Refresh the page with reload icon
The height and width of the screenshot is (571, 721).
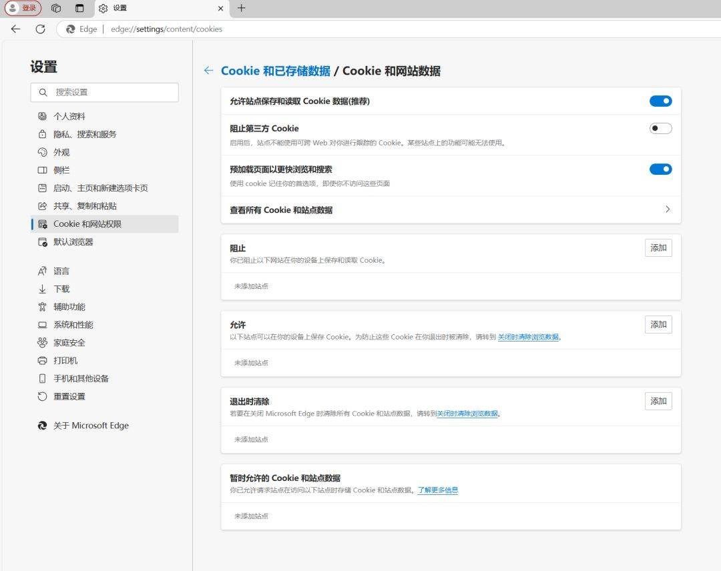click(41, 29)
